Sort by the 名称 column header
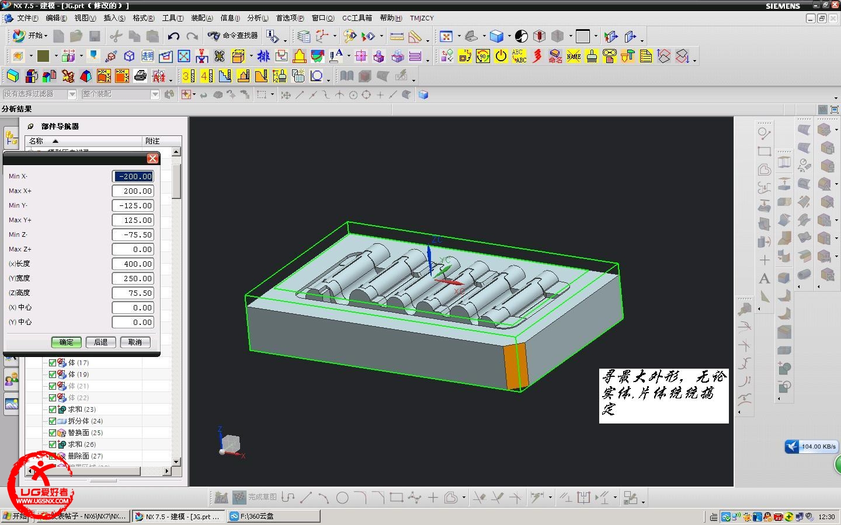 click(x=85, y=141)
